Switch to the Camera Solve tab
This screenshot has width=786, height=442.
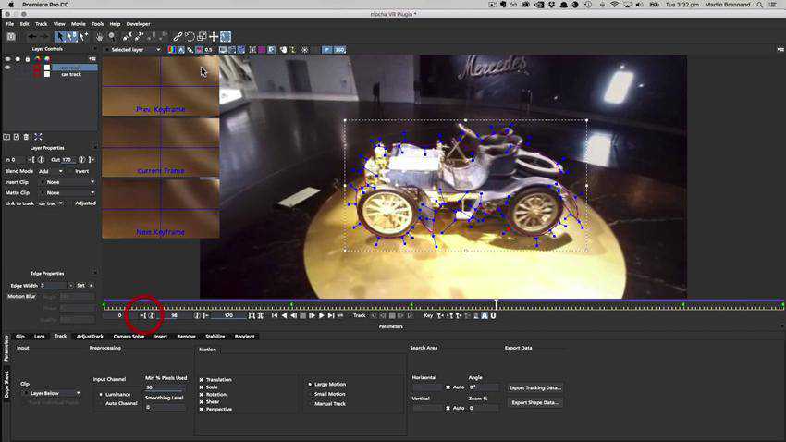[x=129, y=337]
